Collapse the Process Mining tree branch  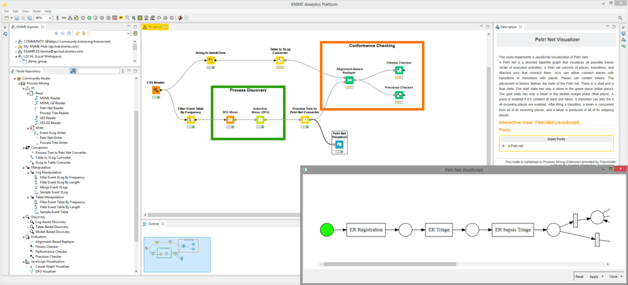[18, 83]
